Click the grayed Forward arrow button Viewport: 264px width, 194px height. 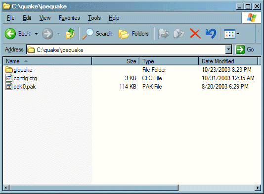47,34
